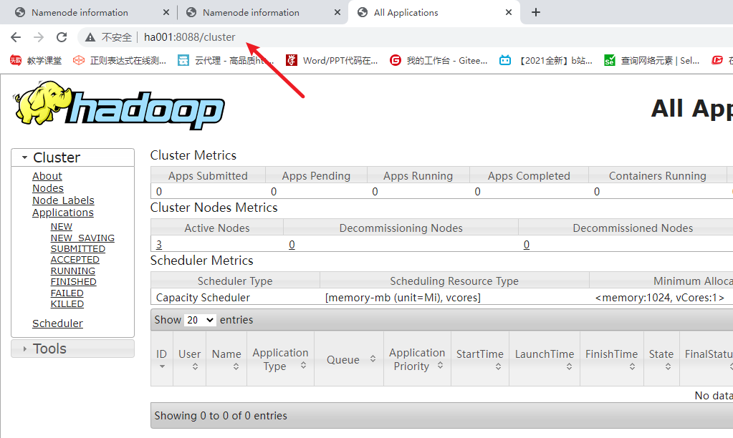Open the Node Labels link

pos(63,200)
